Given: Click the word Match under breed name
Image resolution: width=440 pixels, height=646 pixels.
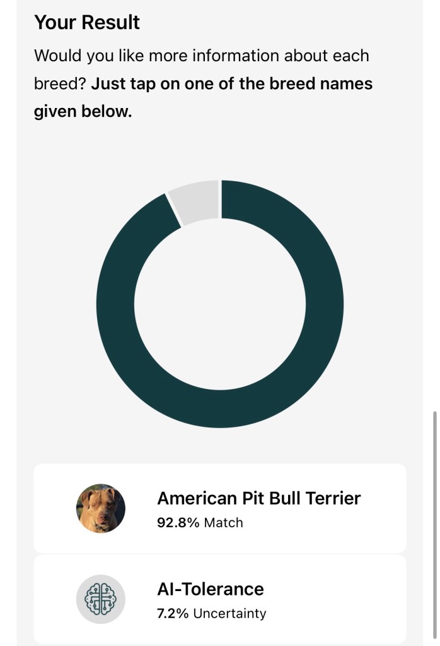Looking at the screenshot, I should (x=223, y=523).
